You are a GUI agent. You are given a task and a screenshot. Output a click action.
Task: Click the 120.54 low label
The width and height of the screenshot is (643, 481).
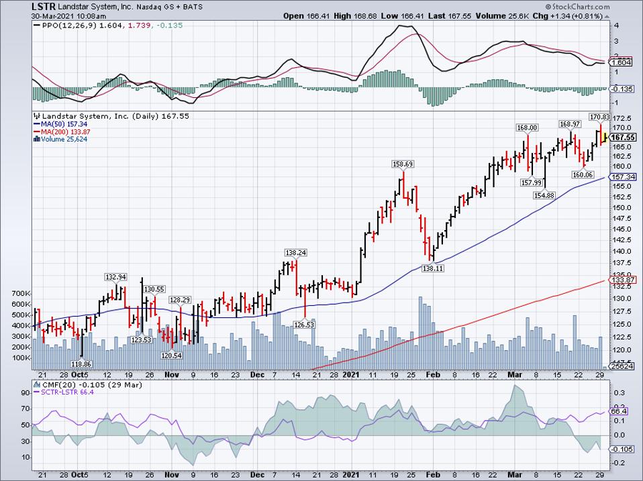click(x=171, y=356)
